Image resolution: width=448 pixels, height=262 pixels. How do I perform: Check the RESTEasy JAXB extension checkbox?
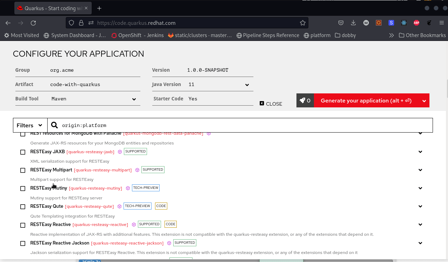pos(23,152)
